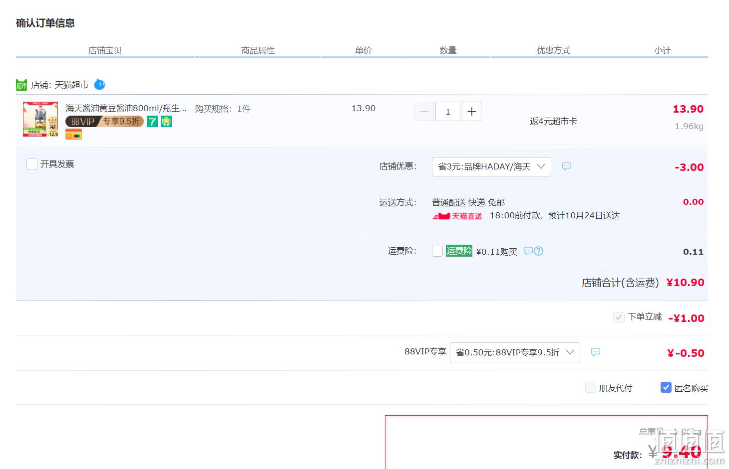Click the question mark help icon for 运费险
The width and height of the screenshot is (729, 469).
pos(538,251)
